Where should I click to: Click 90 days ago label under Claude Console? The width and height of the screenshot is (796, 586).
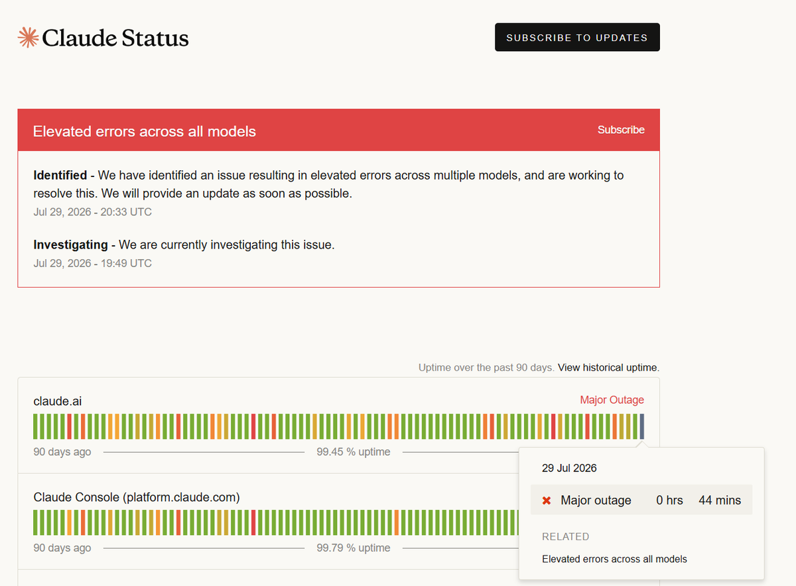62,548
